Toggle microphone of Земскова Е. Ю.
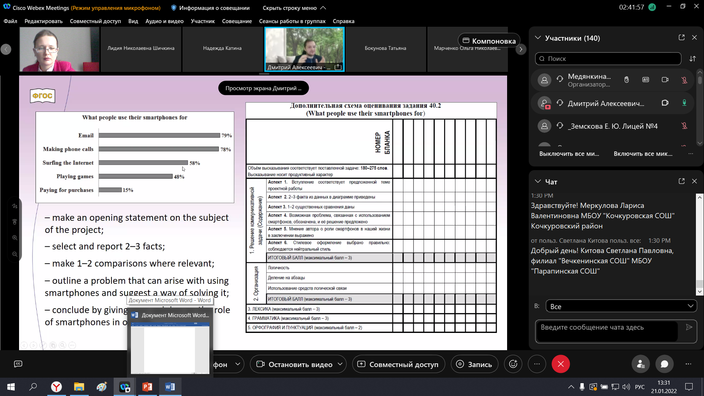The height and width of the screenshot is (396, 704). [x=684, y=126]
